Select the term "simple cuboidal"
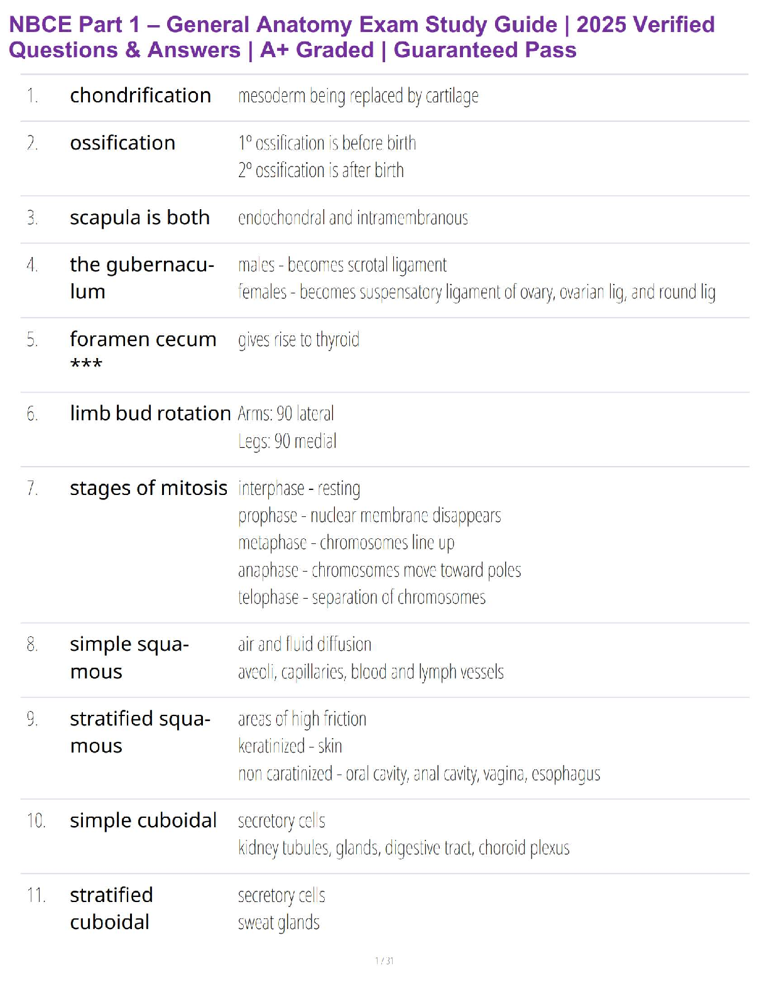Screen dimensions: 769x995 pyautogui.click(x=143, y=820)
